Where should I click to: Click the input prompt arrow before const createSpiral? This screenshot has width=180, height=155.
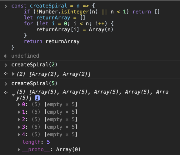pos(6,6)
